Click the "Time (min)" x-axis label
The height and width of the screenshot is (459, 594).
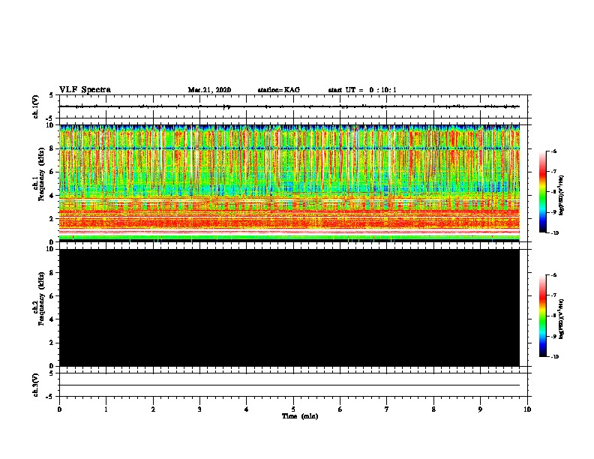click(x=300, y=416)
